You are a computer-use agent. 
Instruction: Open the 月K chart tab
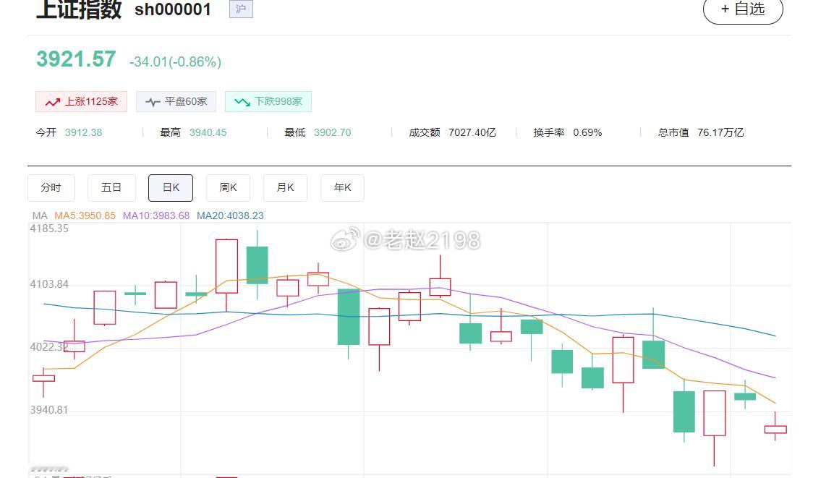pos(285,188)
